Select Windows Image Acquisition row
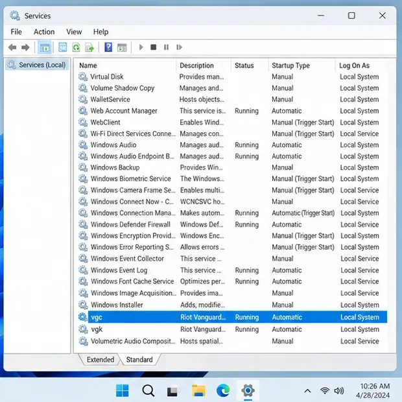Image resolution: width=402 pixels, height=402 pixels. (x=233, y=293)
